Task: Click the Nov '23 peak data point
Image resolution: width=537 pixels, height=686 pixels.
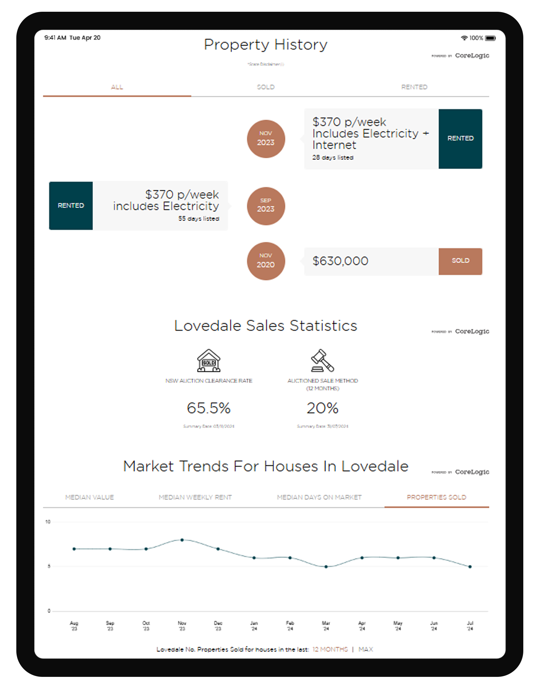Action: coord(182,540)
